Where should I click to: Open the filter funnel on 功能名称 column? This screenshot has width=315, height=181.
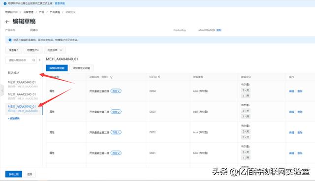tap(111, 77)
